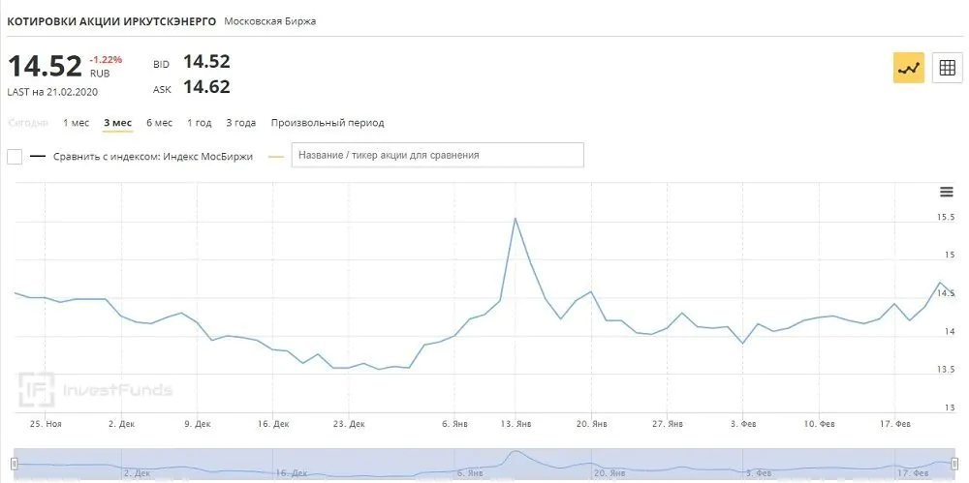969x483 pixels.
Task: Click the 13 Янв price peak on chart
Action: click(515, 219)
